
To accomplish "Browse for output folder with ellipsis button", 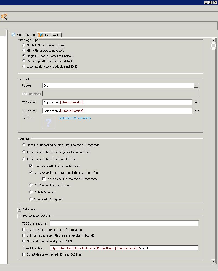I will (x=196, y=86).
